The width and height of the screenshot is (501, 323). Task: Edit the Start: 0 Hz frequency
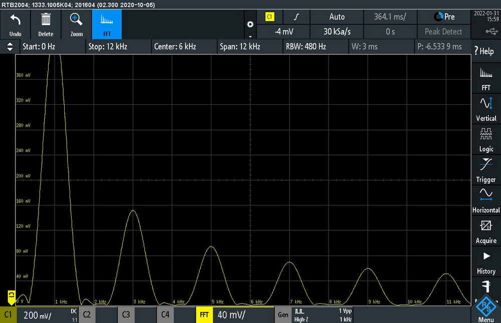(x=53, y=47)
